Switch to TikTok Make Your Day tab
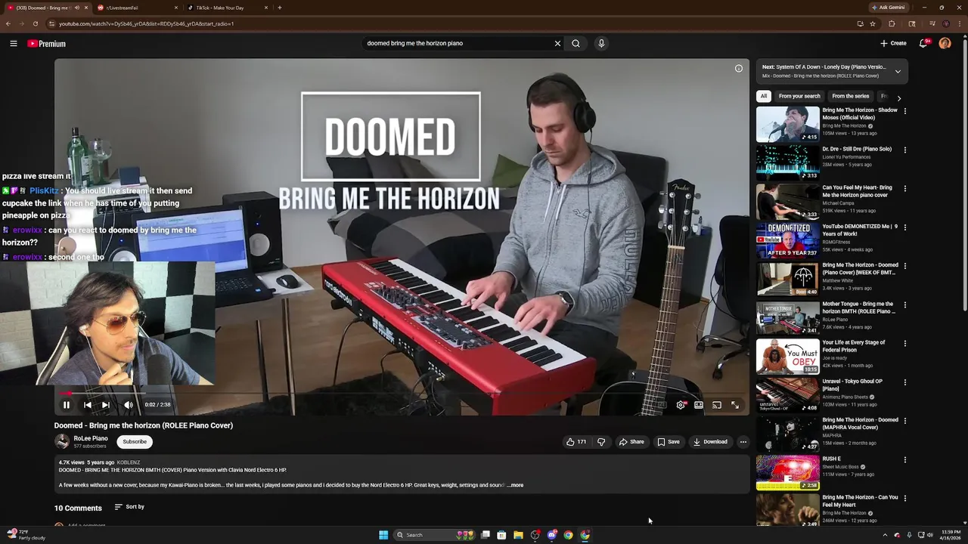 pyautogui.click(x=228, y=8)
